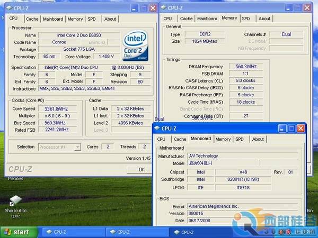Open the Memory tab in the CPU window

pyautogui.click(x=75, y=19)
